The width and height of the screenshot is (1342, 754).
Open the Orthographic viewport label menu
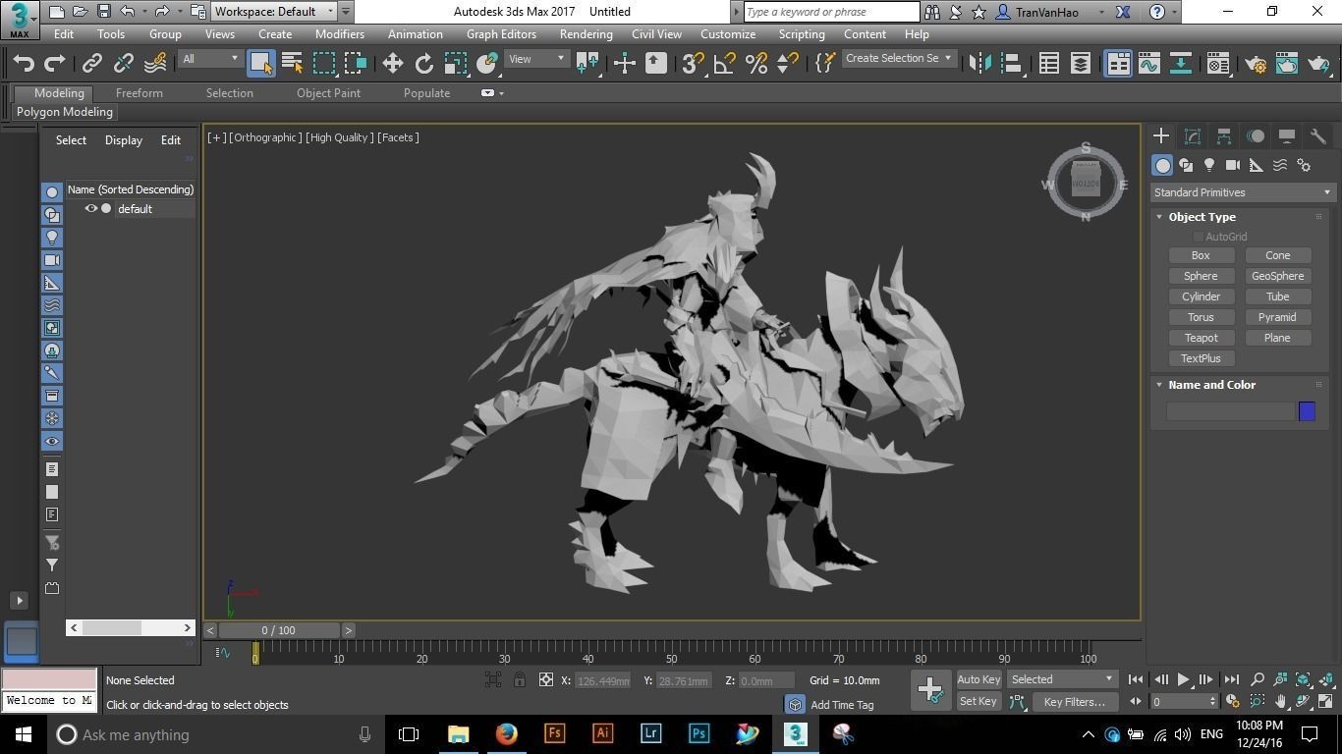click(x=265, y=137)
